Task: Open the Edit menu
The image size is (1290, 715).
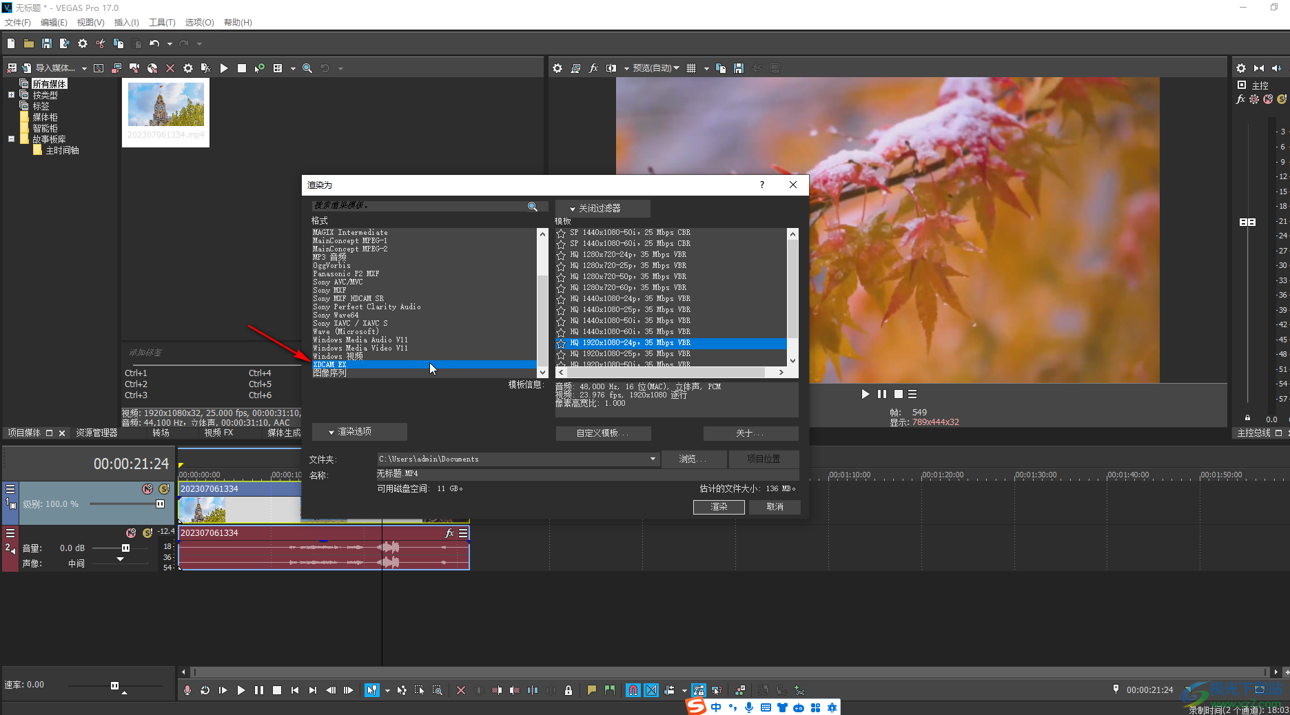Action: tap(54, 23)
